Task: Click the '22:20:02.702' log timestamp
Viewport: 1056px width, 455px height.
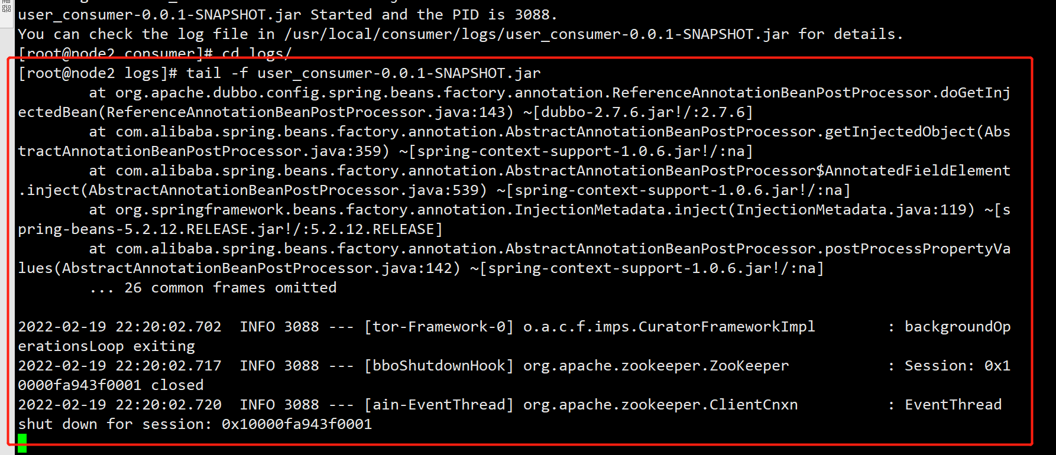Action: point(169,327)
